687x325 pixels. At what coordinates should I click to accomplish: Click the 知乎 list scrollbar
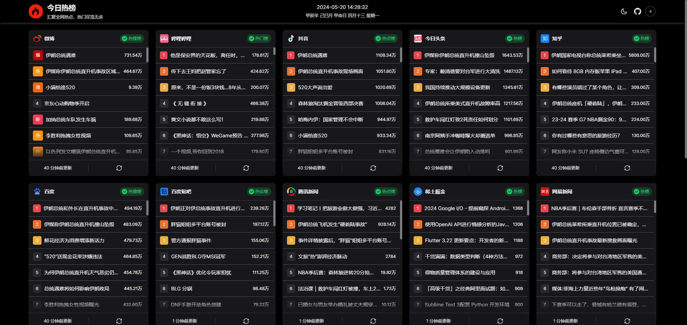(655, 55)
